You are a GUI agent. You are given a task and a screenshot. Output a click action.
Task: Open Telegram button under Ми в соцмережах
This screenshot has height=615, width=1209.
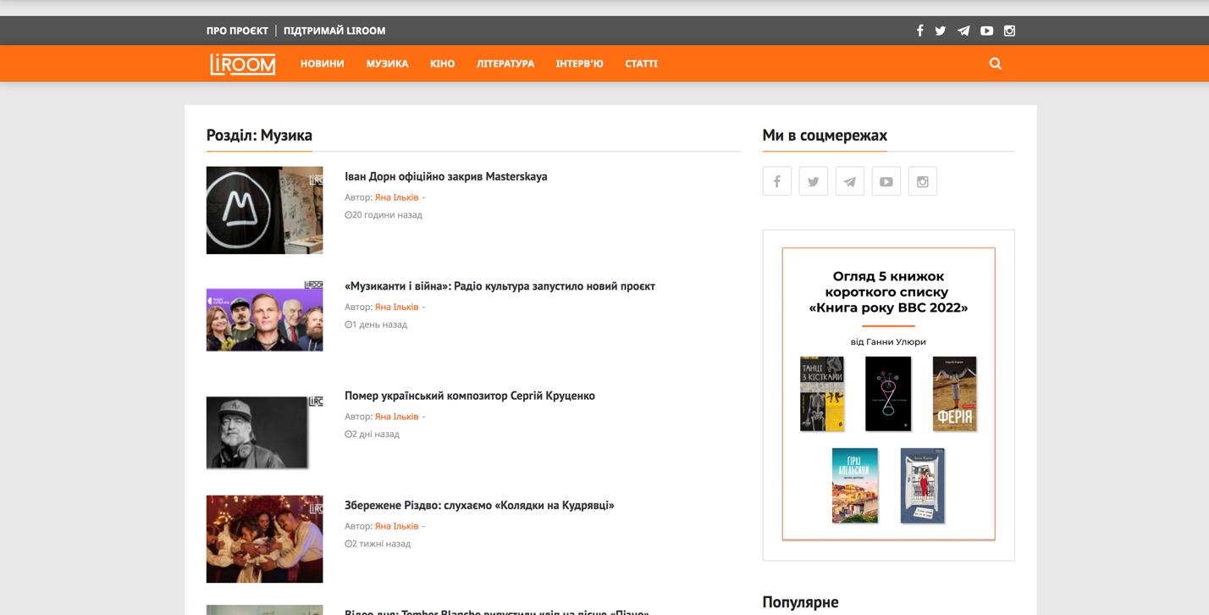(x=850, y=181)
